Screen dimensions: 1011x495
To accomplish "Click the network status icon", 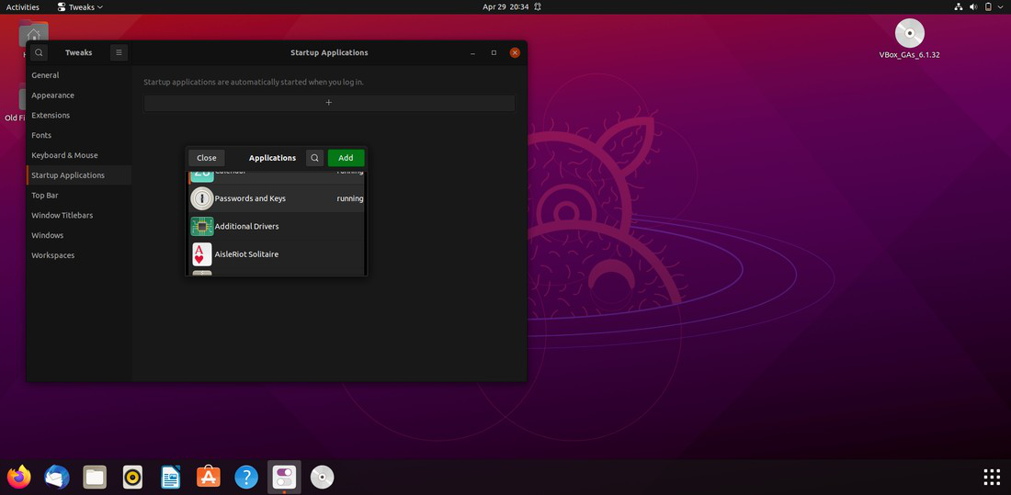I will [x=958, y=7].
